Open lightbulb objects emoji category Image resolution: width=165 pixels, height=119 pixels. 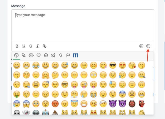[x=61, y=55]
